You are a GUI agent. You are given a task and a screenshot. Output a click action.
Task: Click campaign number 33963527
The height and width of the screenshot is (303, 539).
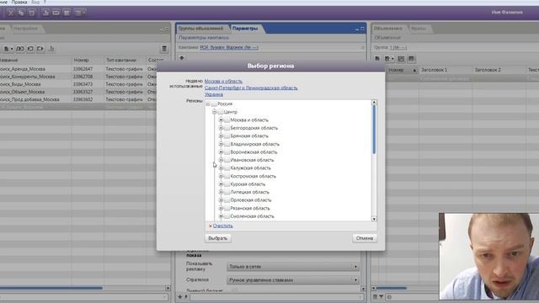[x=83, y=92]
